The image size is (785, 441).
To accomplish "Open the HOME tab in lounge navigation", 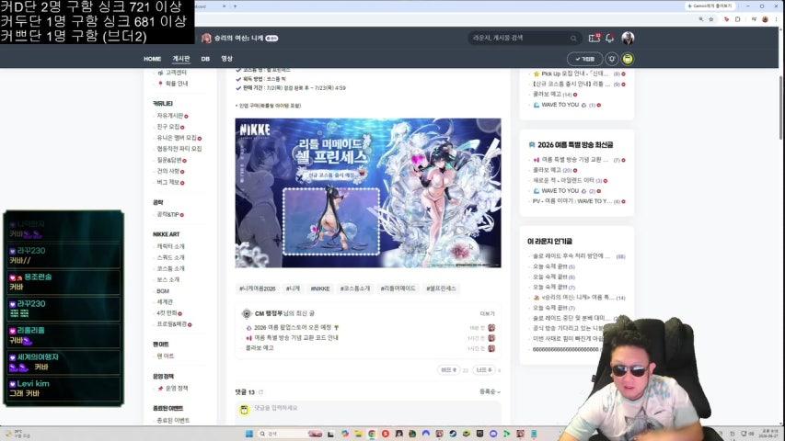I will [x=152, y=59].
